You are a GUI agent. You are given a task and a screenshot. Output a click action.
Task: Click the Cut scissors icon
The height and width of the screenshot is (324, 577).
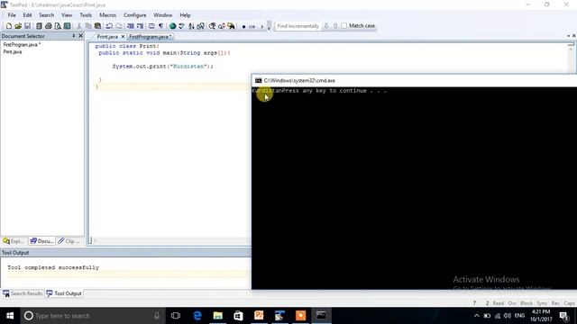(78, 26)
